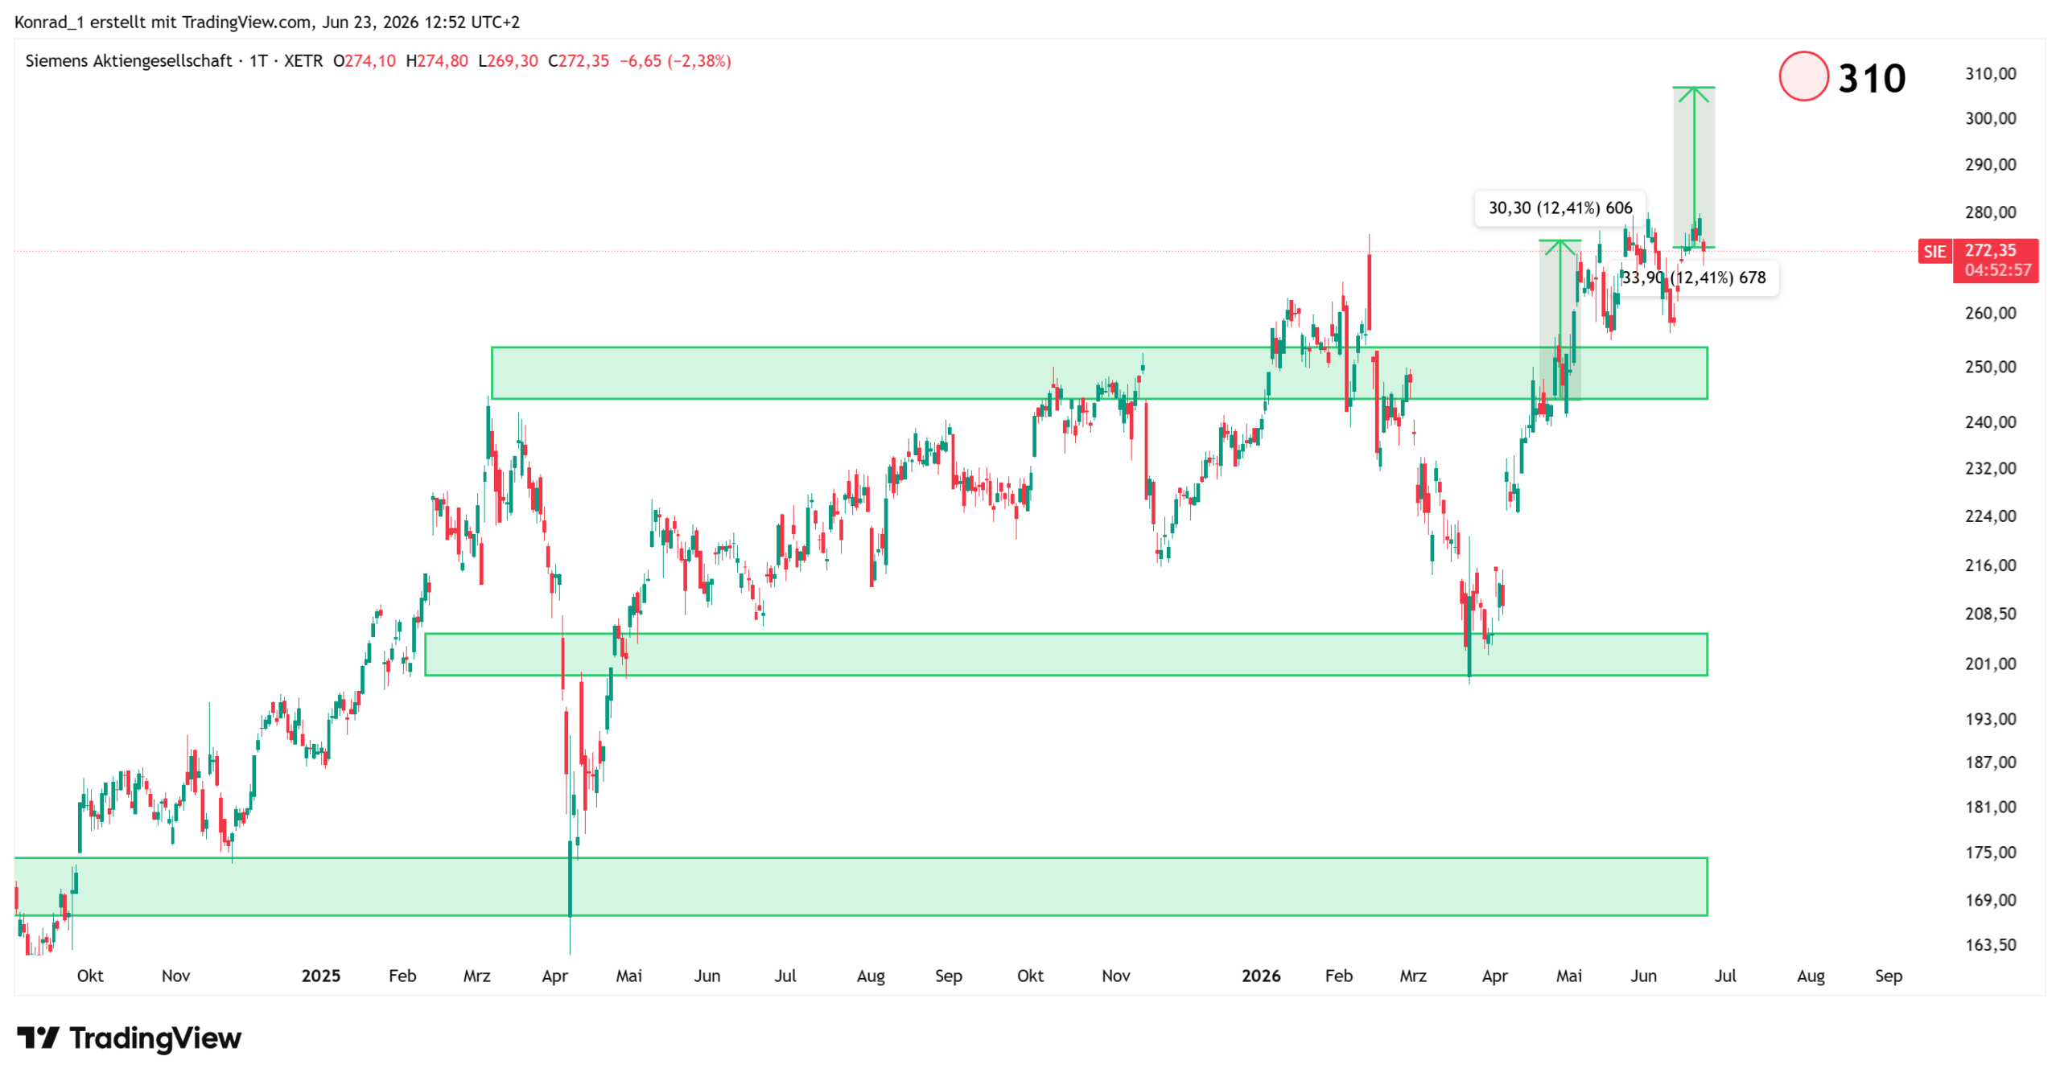Select the 33,90 (12,41%) 678 measurement label
The width and height of the screenshot is (2060, 1081).
pyautogui.click(x=1695, y=278)
